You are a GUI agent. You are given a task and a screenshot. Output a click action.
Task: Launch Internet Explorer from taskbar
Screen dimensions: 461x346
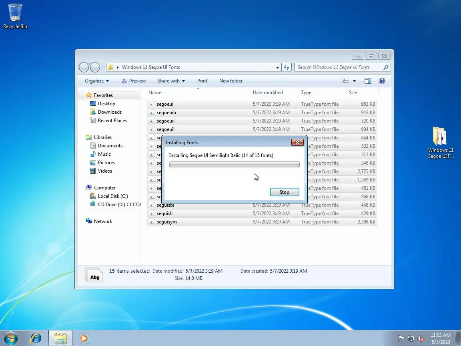[36, 338]
